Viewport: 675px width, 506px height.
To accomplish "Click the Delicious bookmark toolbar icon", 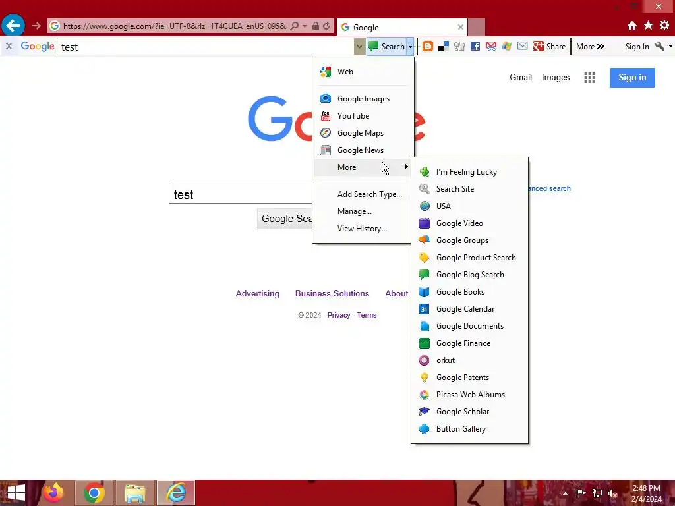I will click(444, 47).
